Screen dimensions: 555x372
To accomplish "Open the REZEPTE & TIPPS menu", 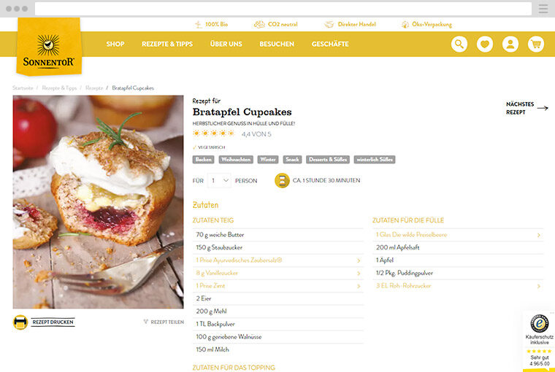I will click(x=167, y=44).
